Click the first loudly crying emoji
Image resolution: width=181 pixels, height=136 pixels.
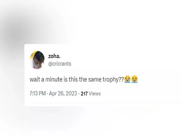pos(127,79)
